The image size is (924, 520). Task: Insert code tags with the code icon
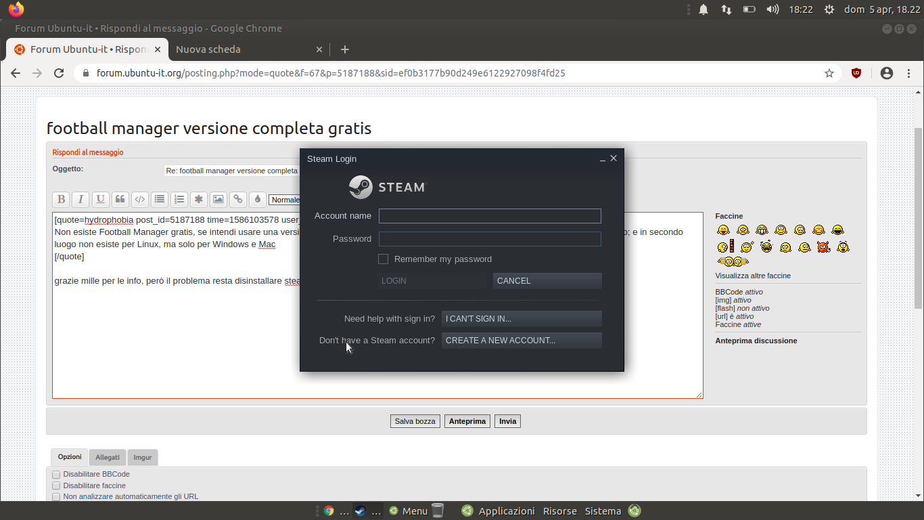pyautogui.click(x=139, y=199)
